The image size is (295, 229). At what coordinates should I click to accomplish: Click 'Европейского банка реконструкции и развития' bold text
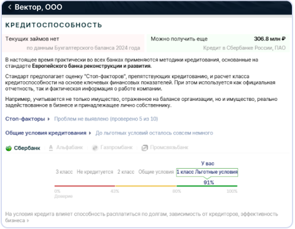pos(92,66)
